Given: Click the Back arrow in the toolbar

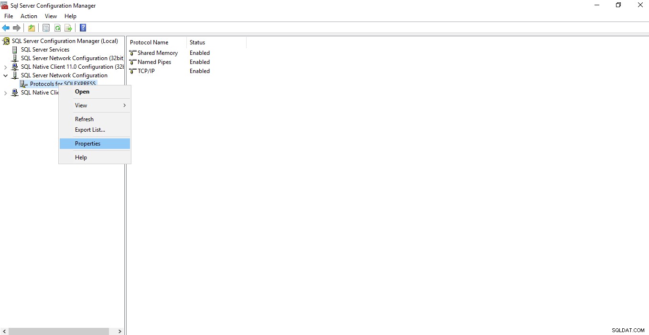Looking at the screenshot, I should click(6, 28).
